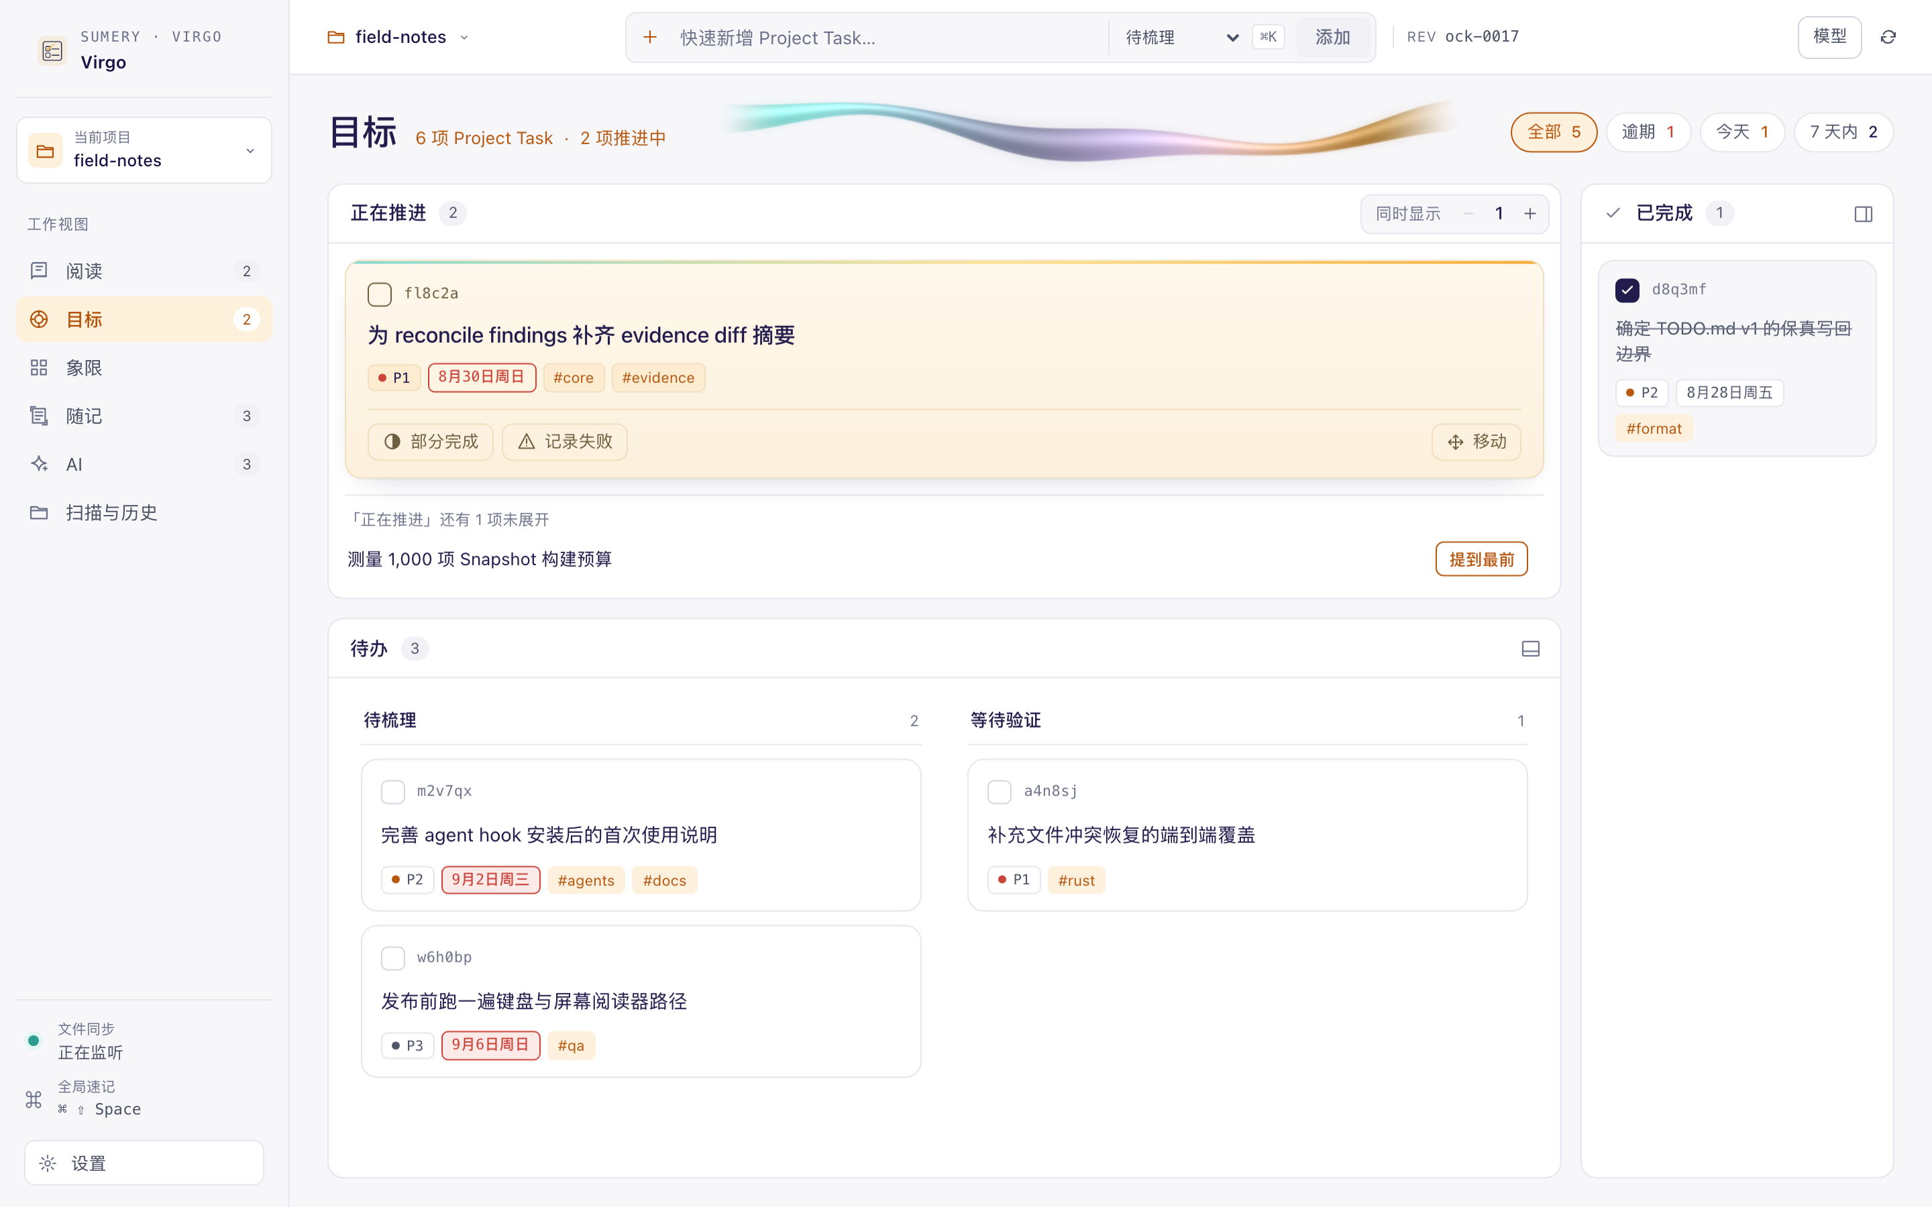
Task: Open the 当前项目 field-notes selector
Action: [x=144, y=150]
